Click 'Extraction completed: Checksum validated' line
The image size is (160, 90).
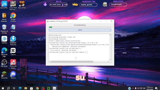[x=69, y=46]
